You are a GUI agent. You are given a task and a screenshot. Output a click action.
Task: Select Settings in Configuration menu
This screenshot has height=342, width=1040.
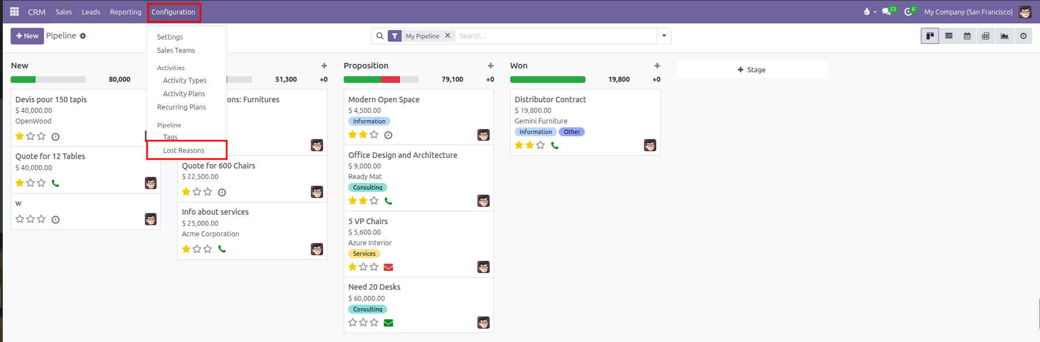pos(170,37)
